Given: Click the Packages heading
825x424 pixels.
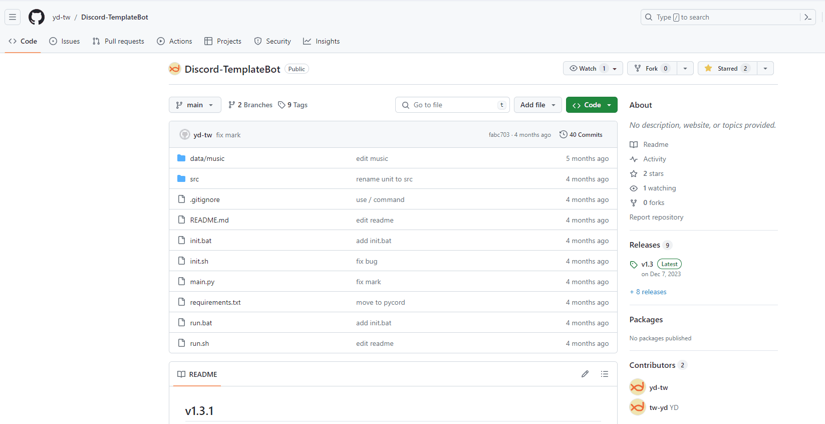Looking at the screenshot, I should 646,319.
